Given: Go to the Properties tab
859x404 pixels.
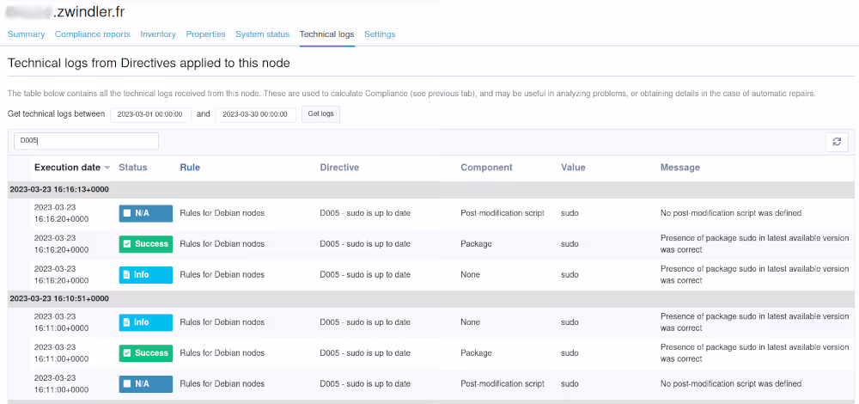Looking at the screenshot, I should tap(205, 34).
